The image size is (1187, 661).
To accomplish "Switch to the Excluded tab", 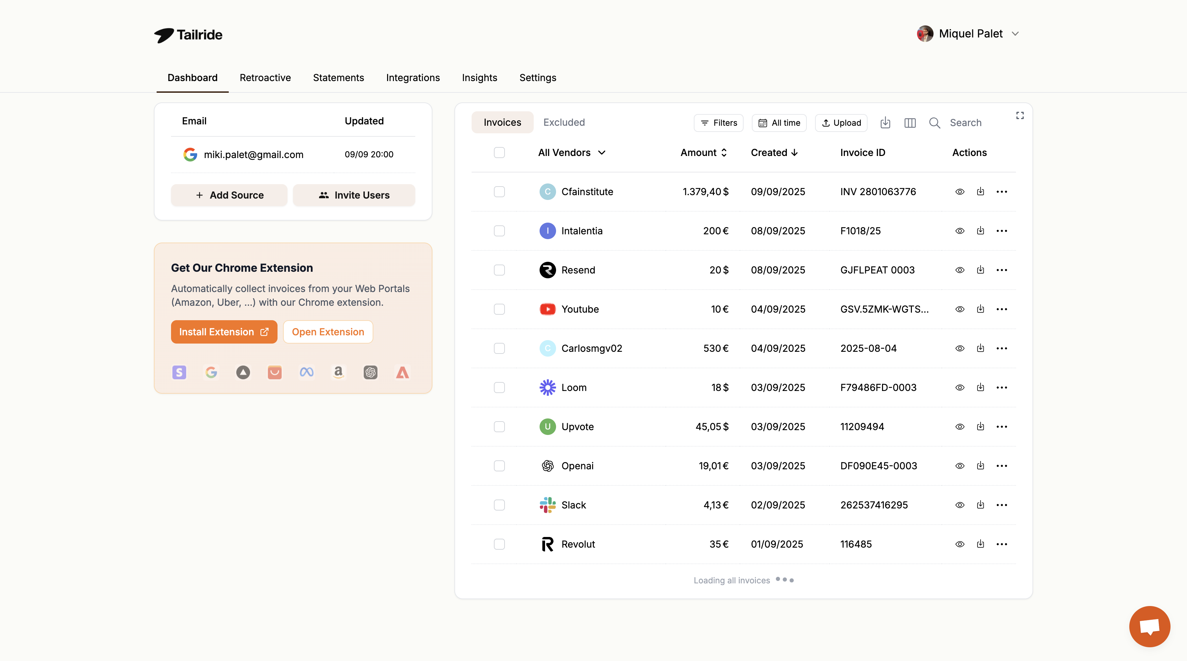I will 564,122.
